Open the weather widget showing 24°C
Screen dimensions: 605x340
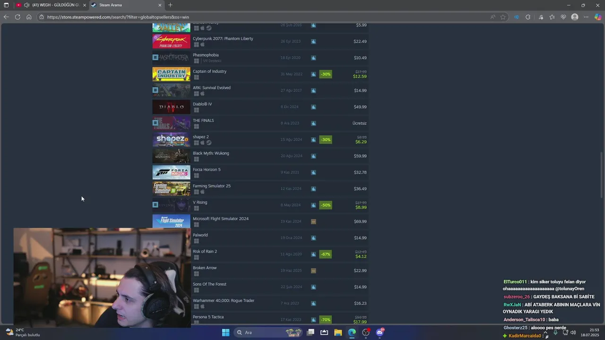(x=23, y=332)
